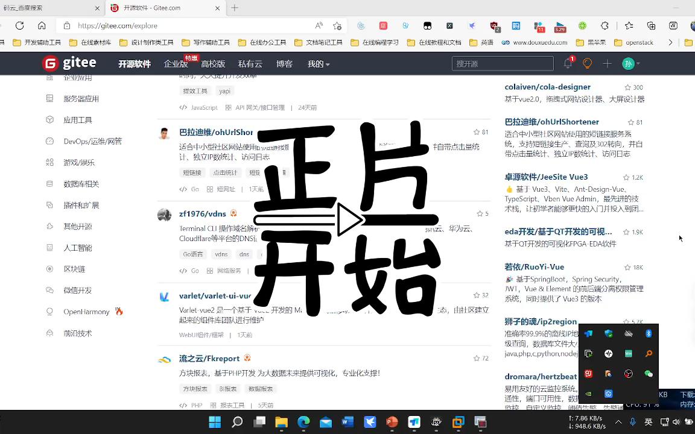
Task: Open Windows Security shield in tray popup
Action: pos(609,333)
